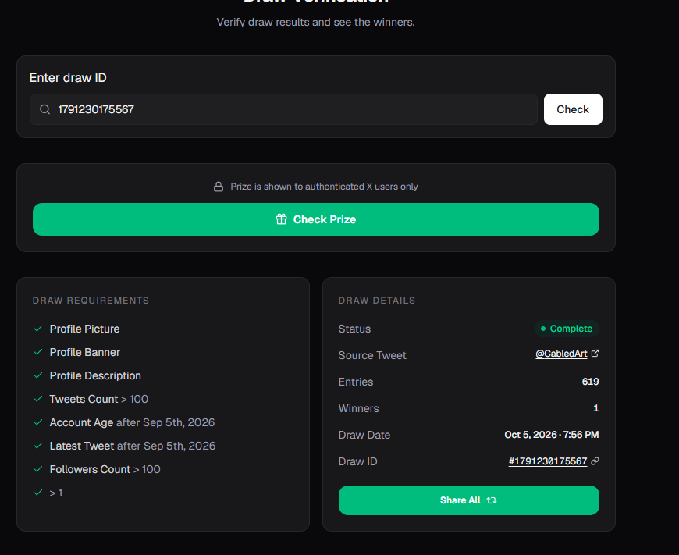The image size is (679, 555).
Task: Click the gift icon on Check Prize button
Action: tap(282, 219)
